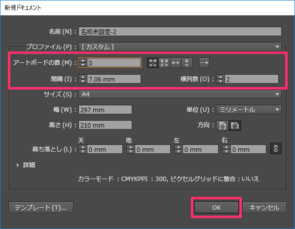Viewport: 295px width, 229px height.
Task: Select the grid by column artboard layout icon
Action: pos(164,63)
